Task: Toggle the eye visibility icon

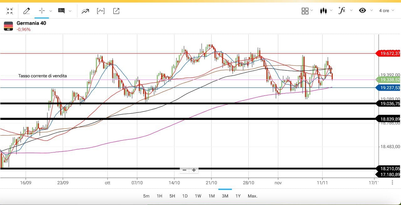Action: click(x=362, y=11)
